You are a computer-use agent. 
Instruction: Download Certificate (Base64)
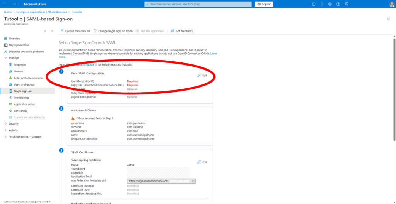click(133, 186)
